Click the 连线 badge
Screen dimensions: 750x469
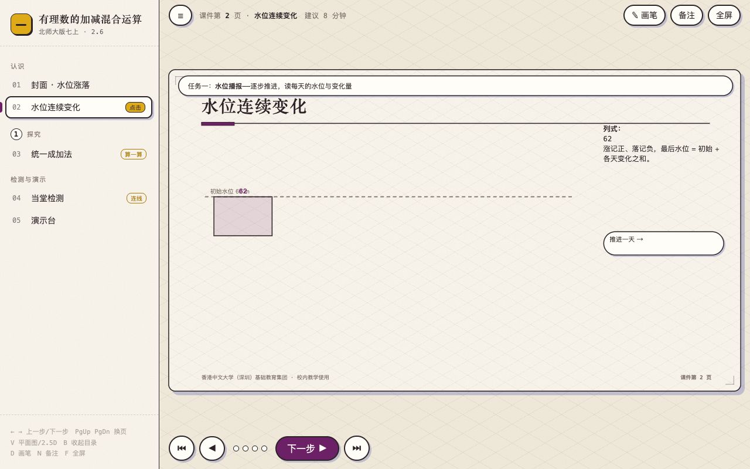pyautogui.click(x=137, y=198)
